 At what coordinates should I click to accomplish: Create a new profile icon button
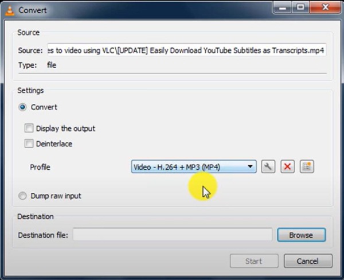pyautogui.click(x=307, y=167)
